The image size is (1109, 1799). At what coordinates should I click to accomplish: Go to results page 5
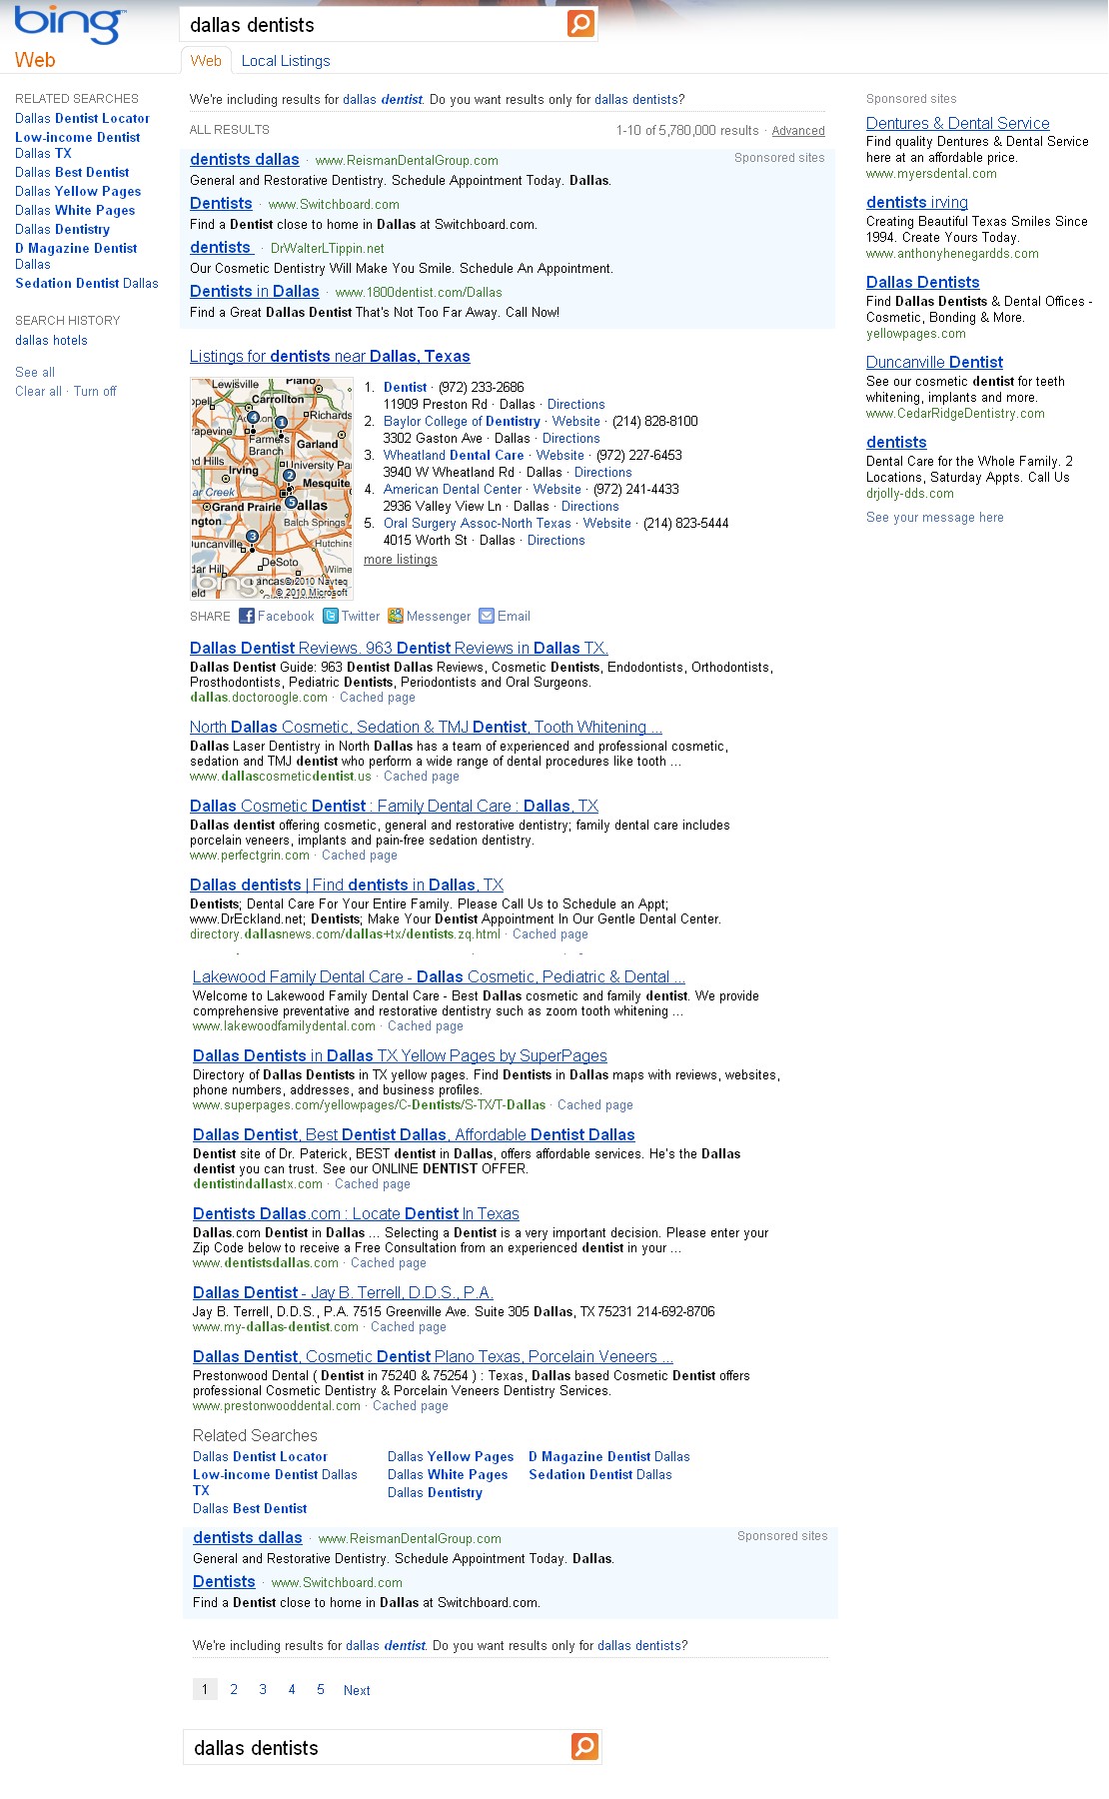click(x=321, y=1689)
